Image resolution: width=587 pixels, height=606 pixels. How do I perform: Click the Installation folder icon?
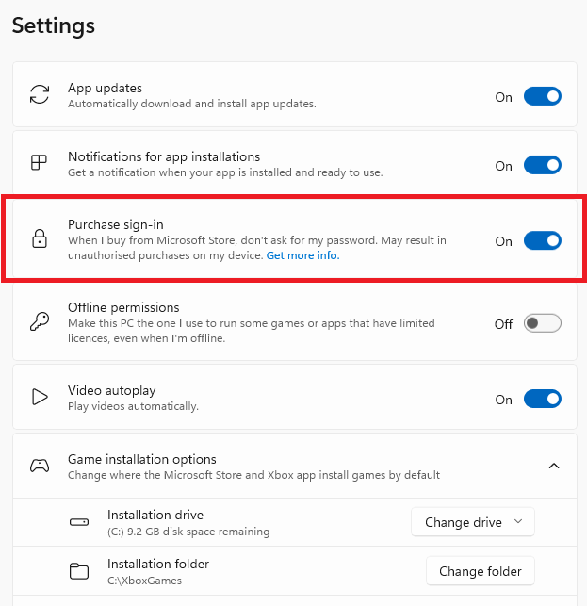(79, 571)
